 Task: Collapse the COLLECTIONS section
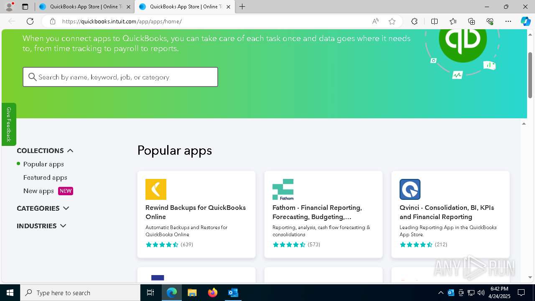point(45,150)
